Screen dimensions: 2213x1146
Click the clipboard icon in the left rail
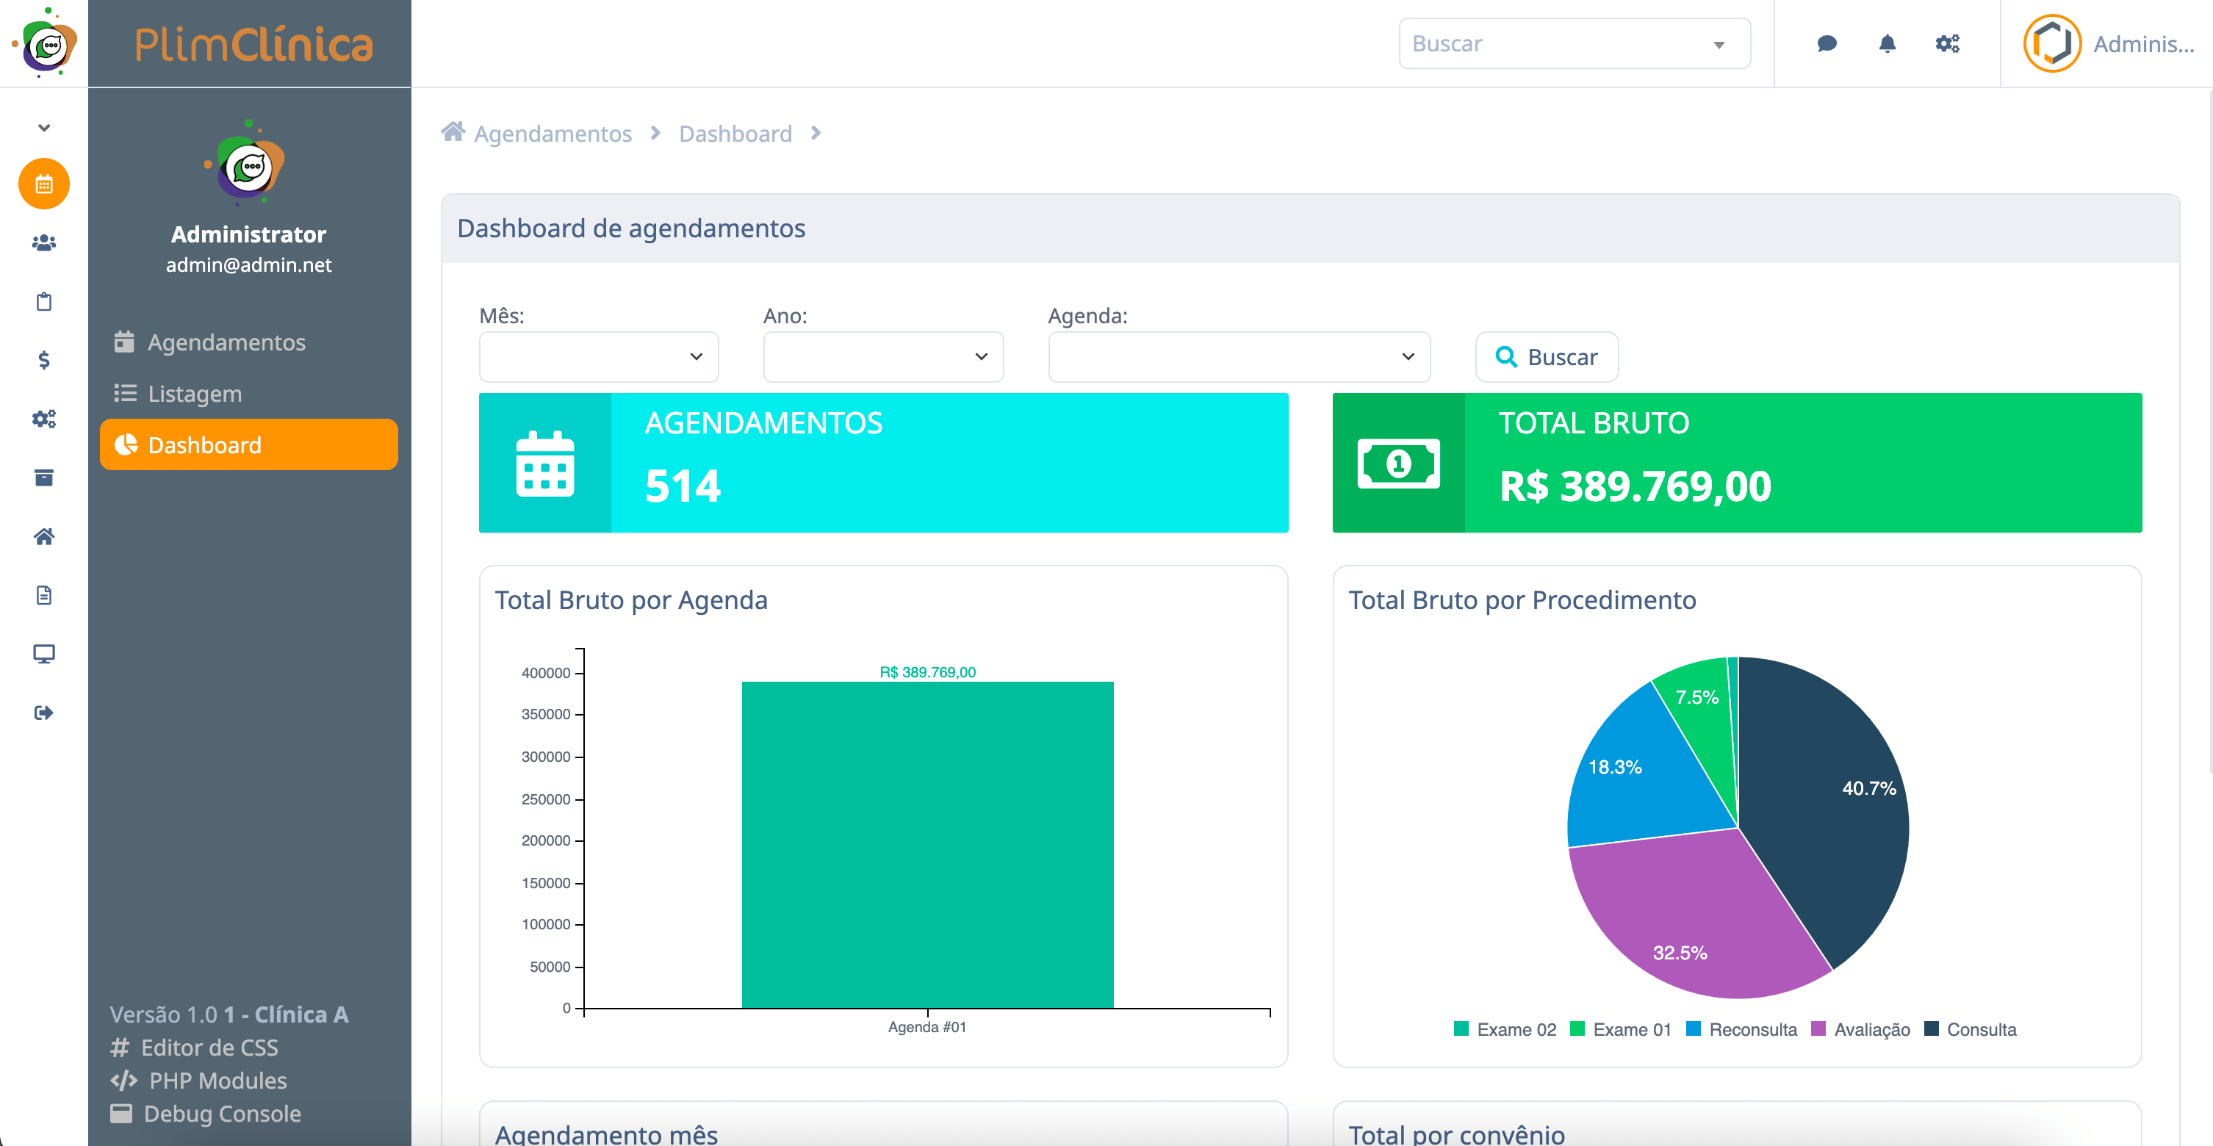[44, 301]
